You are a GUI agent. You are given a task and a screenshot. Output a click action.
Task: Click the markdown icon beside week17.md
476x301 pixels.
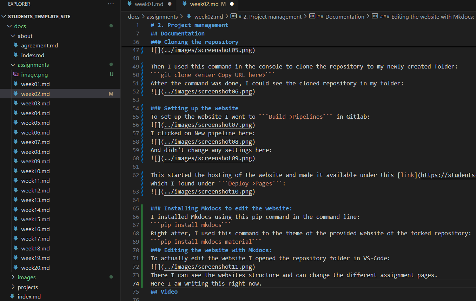(16, 239)
